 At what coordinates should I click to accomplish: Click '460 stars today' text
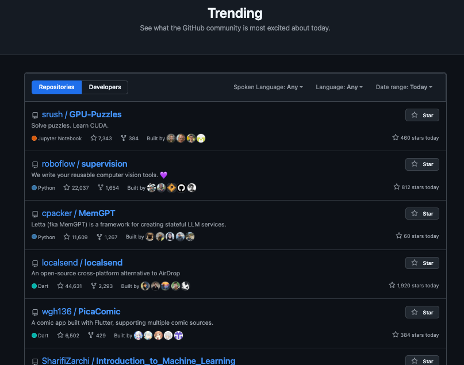(416, 137)
